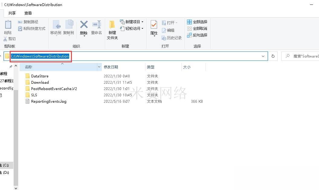319x190 pixels.
Task: Click the 366 KB size cell
Action: 197,101
